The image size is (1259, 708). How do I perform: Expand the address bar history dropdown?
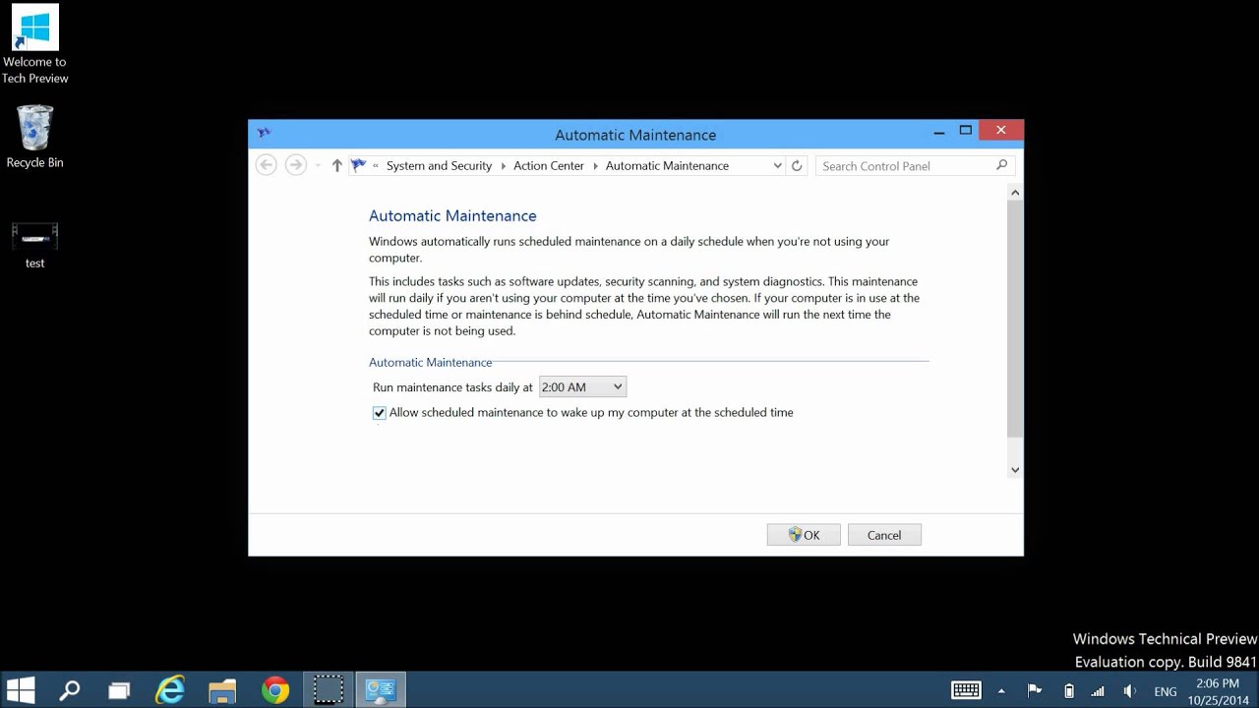(777, 166)
